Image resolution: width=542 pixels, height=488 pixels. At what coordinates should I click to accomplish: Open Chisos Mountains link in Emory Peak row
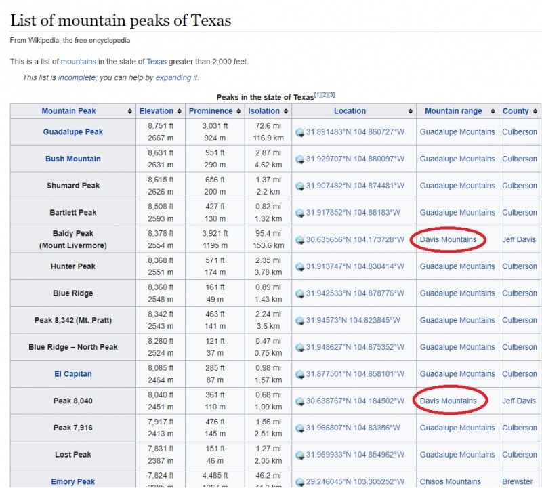tap(450, 481)
